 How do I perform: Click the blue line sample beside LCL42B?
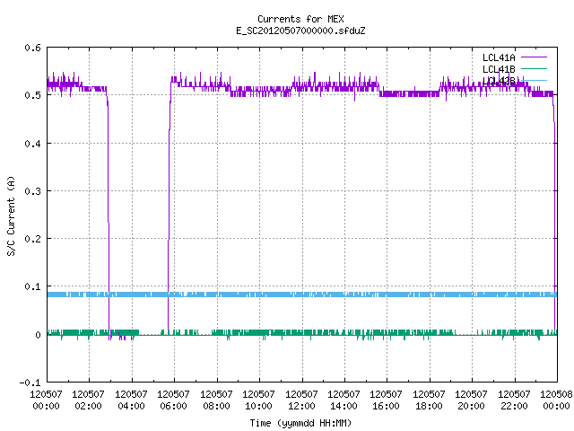click(534, 80)
